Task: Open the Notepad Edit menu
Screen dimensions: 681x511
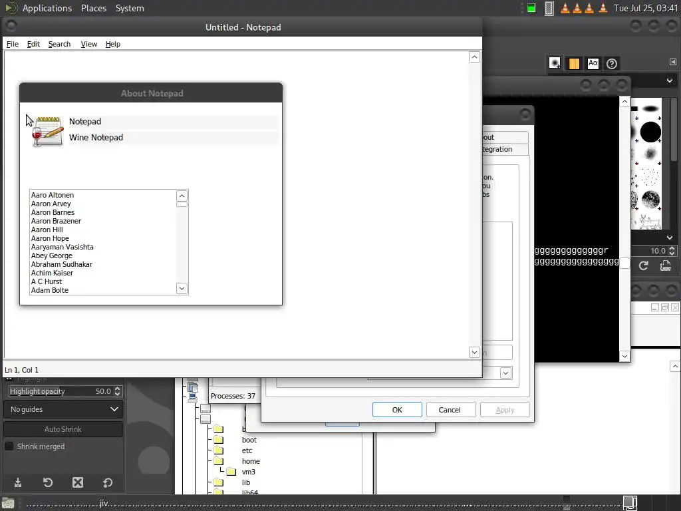Action: point(33,44)
